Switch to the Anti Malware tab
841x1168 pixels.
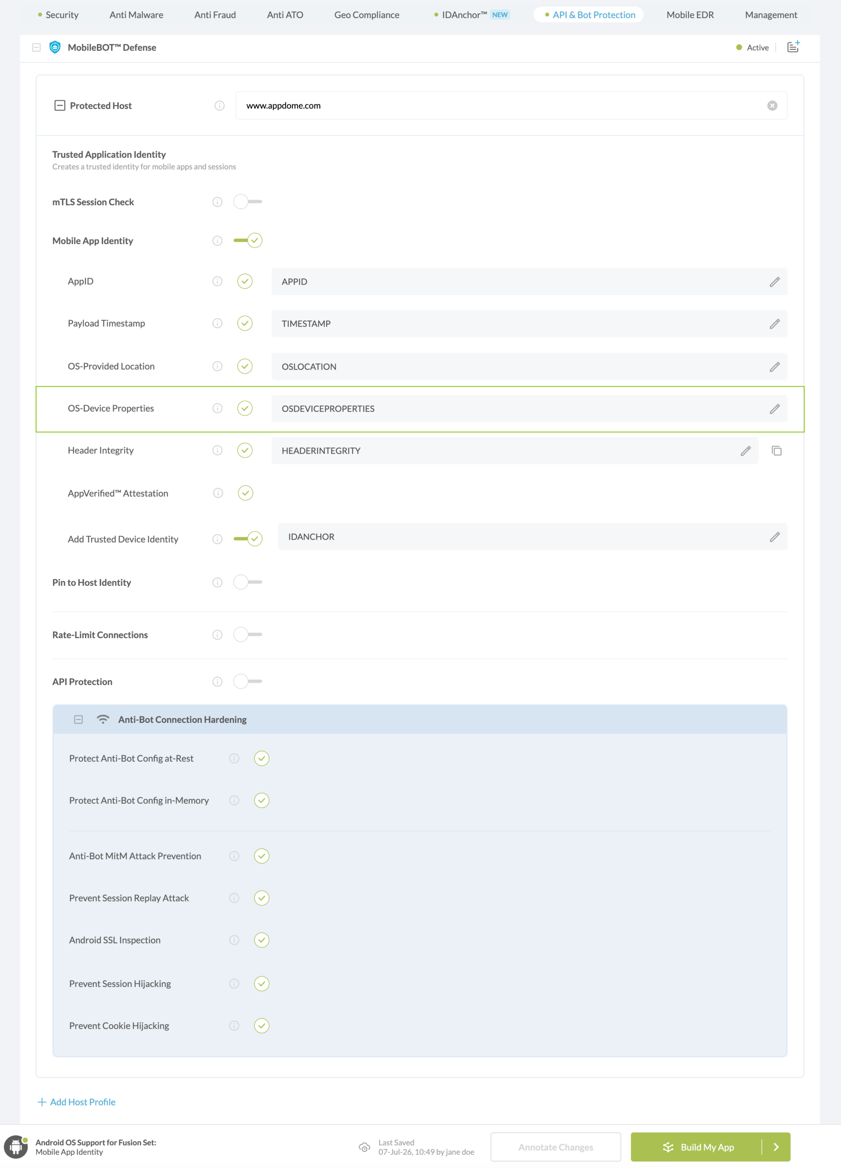[x=136, y=15]
